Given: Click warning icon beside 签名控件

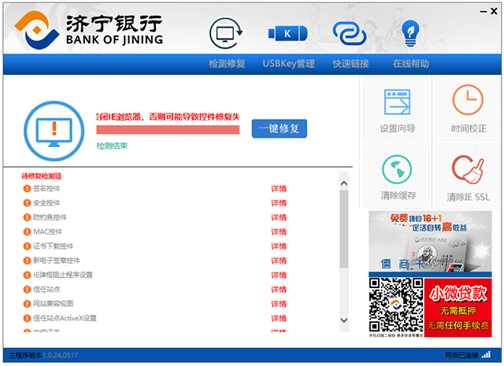Looking at the screenshot, I should [27, 189].
